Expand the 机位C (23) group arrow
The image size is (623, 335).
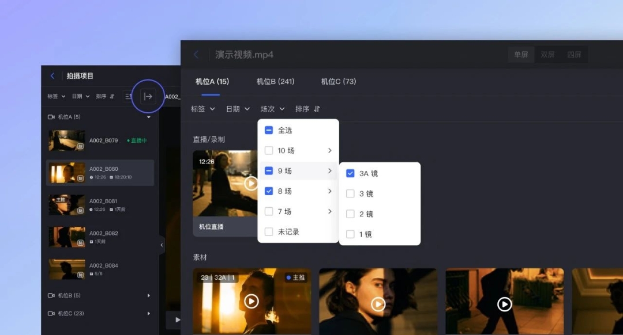(x=149, y=313)
